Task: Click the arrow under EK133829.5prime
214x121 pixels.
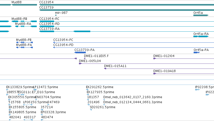Action: point(7,90)
